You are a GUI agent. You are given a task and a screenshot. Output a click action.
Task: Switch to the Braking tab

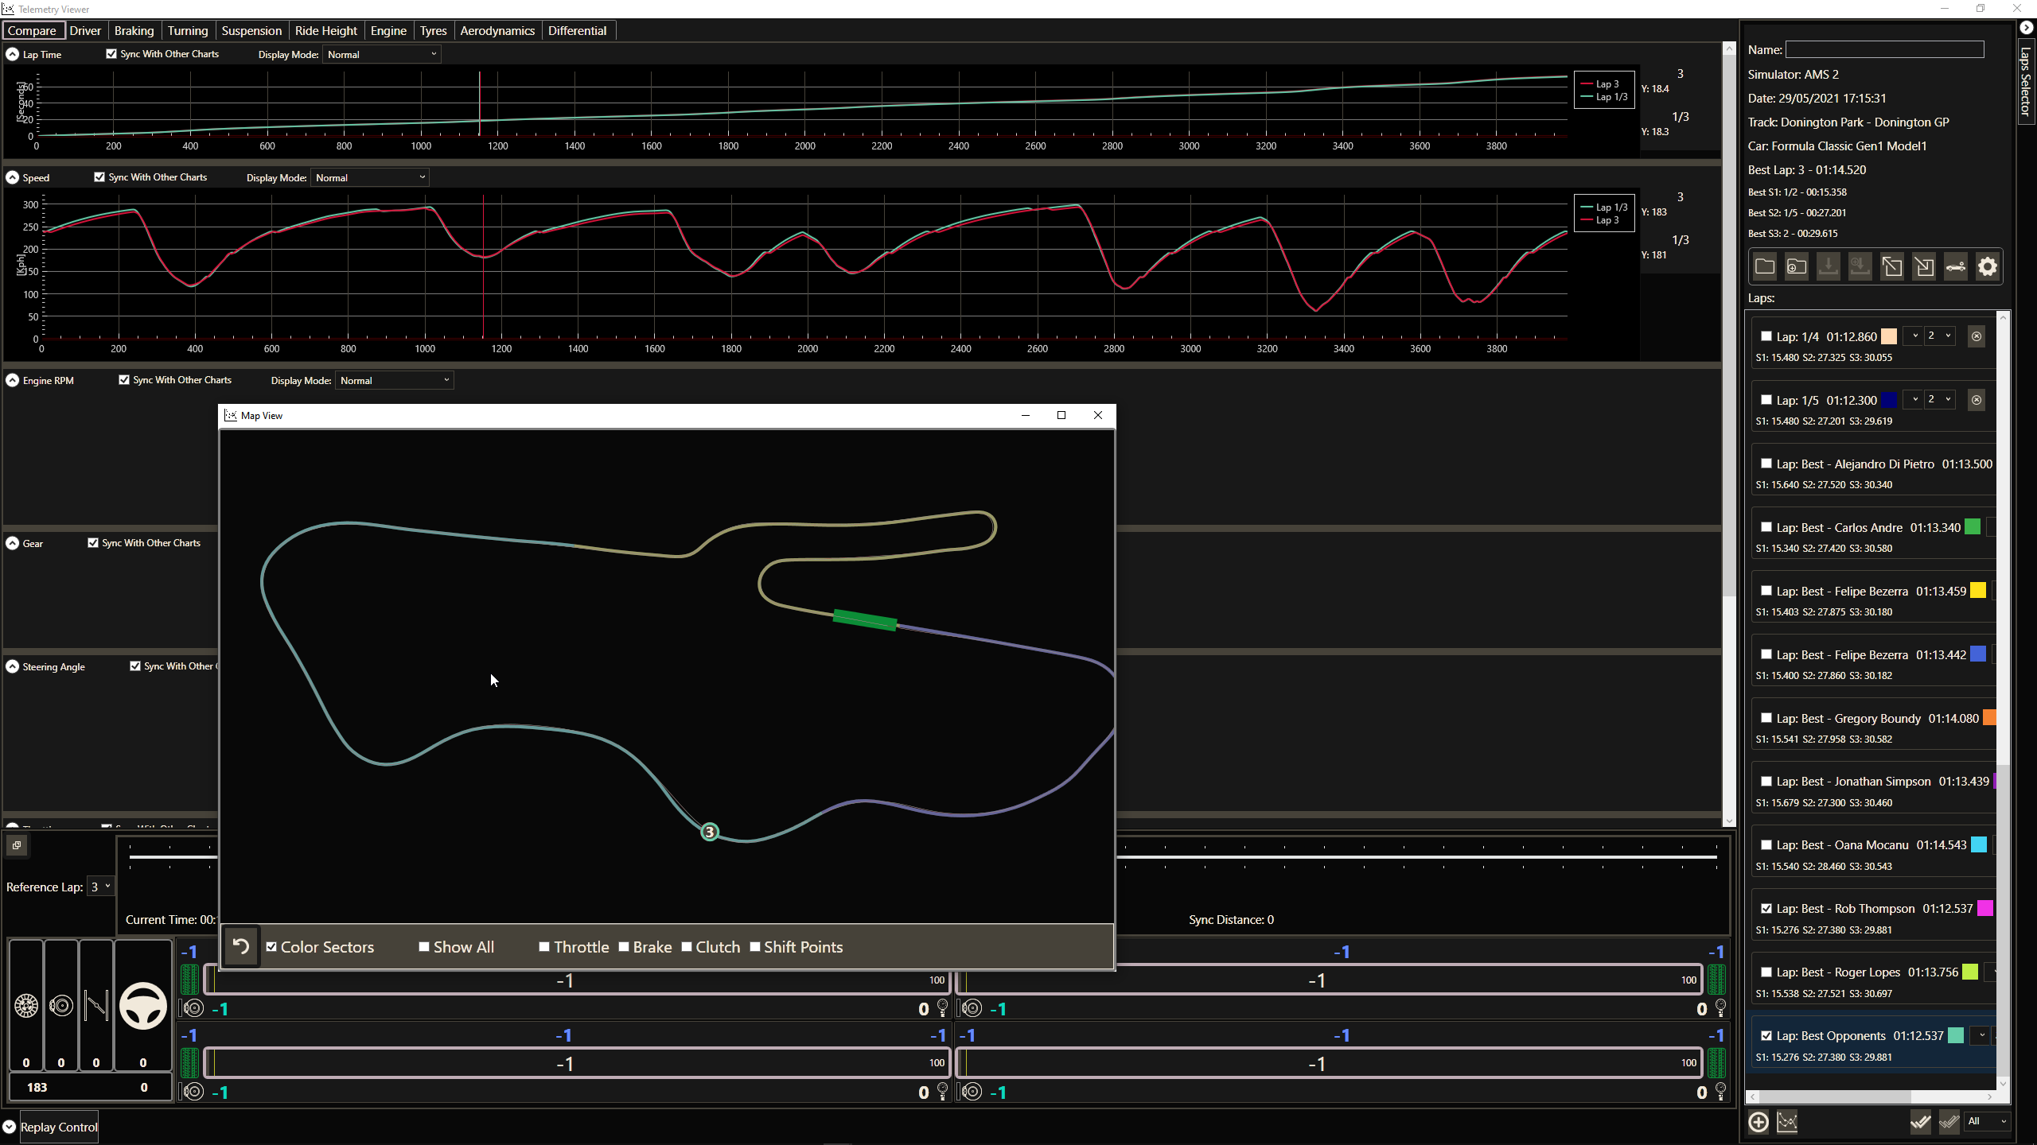(134, 30)
